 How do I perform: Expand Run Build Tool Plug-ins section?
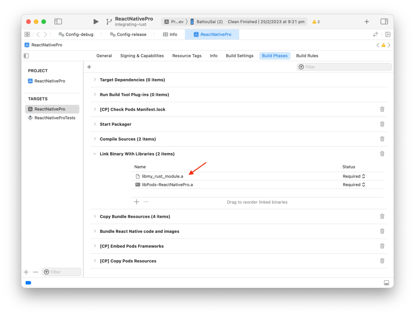pyautogui.click(x=95, y=94)
